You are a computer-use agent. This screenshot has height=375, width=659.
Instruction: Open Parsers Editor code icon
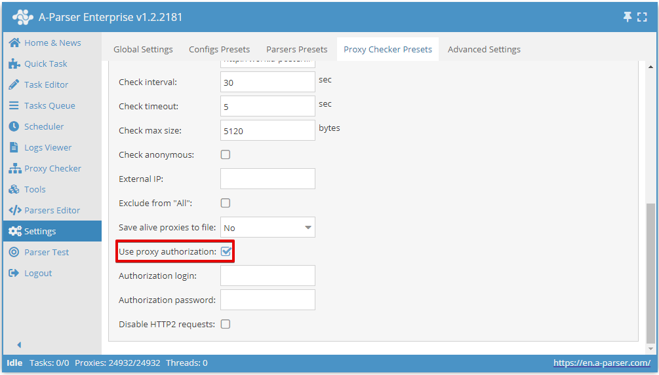click(x=14, y=210)
